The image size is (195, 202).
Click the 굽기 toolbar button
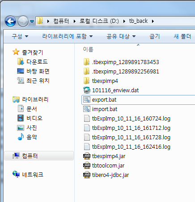click(x=155, y=36)
